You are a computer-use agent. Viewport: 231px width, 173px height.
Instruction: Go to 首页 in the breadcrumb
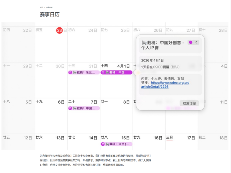point(41,7)
